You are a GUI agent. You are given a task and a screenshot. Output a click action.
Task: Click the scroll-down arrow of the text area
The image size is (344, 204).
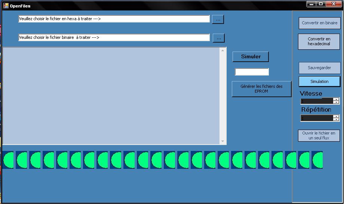pos(223,141)
